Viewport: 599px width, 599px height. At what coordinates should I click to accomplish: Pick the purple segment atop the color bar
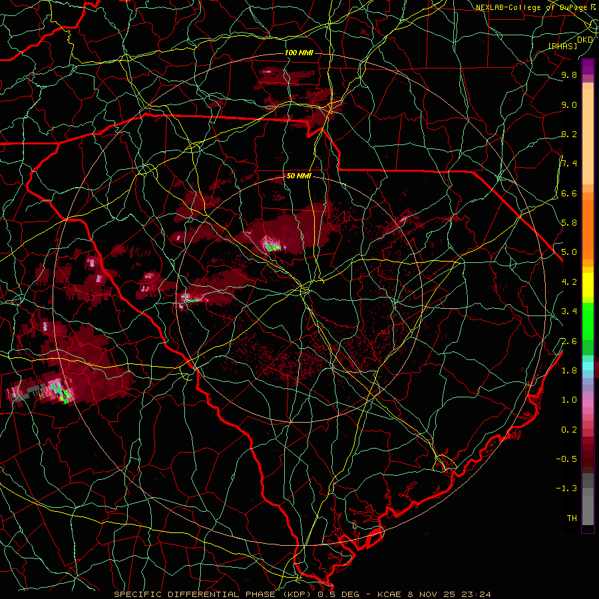(x=588, y=67)
